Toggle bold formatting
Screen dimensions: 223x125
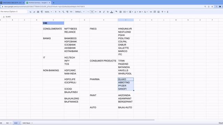(x=100, y=12)
